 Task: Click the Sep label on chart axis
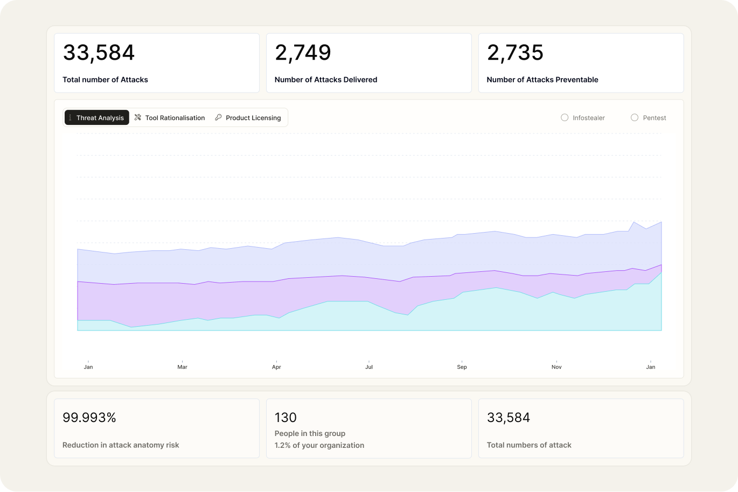462,367
